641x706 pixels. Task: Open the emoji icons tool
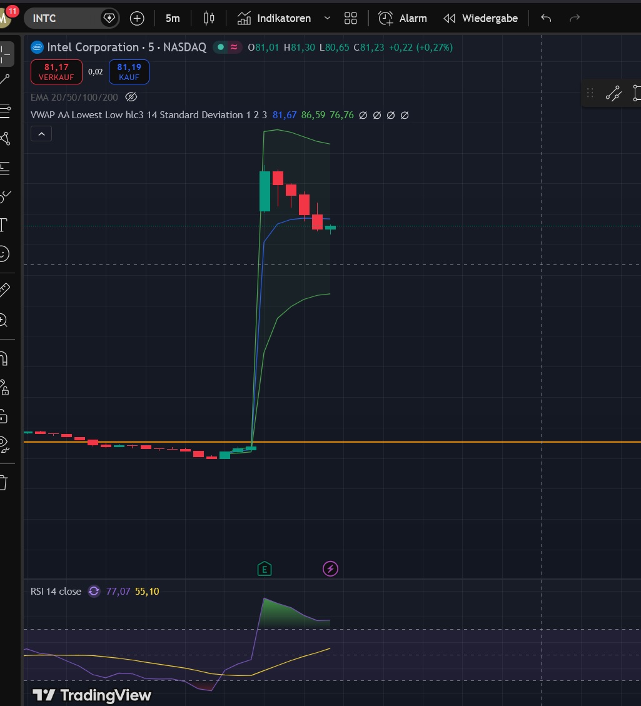tap(4, 254)
